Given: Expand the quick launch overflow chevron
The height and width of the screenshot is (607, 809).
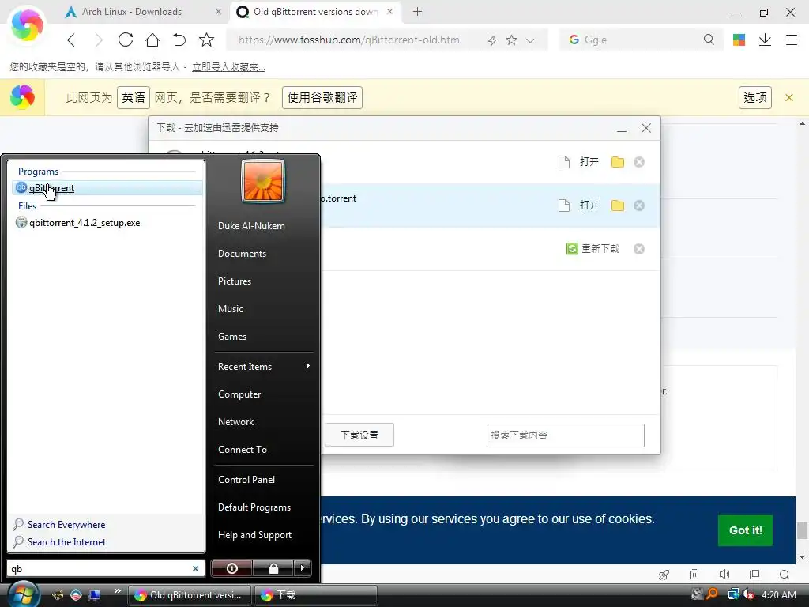Looking at the screenshot, I should pyautogui.click(x=117, y=591).
